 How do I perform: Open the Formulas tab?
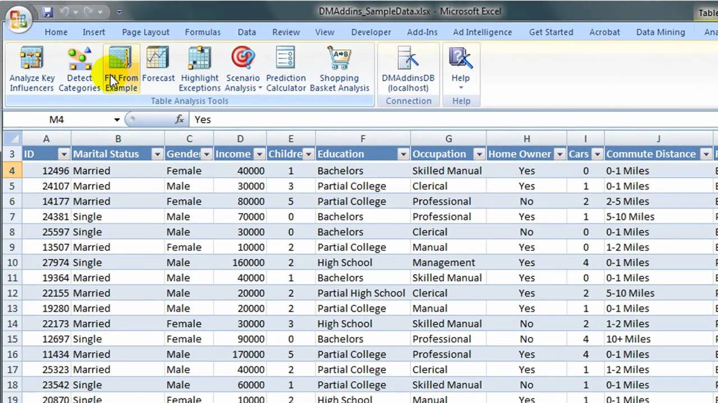203,32
